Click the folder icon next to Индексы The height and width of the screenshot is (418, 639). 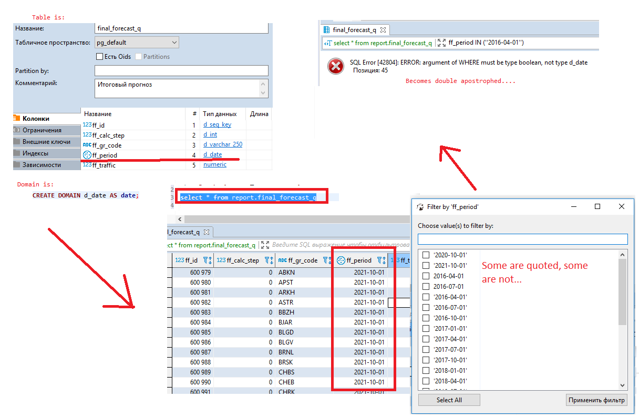17,153
